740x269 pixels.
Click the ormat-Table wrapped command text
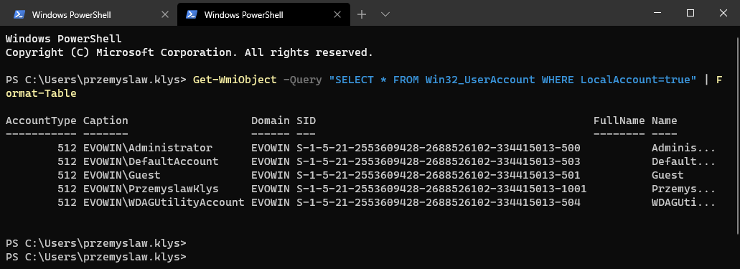tap(41, 94)
